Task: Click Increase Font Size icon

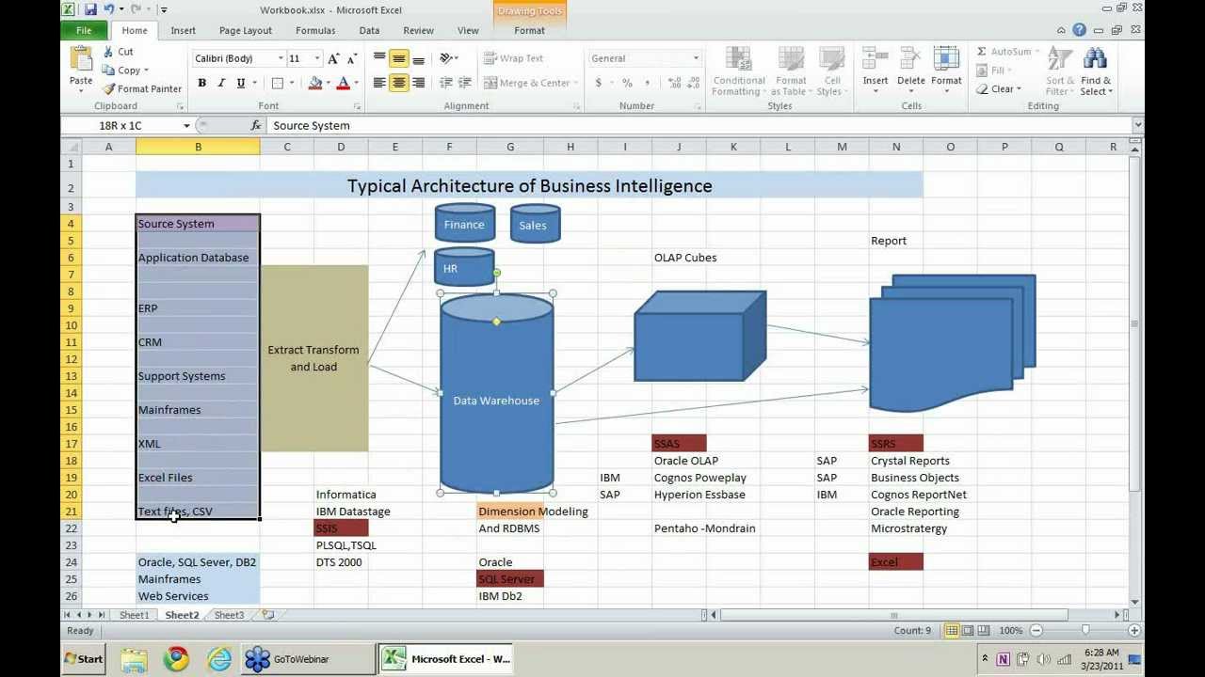Action: tap(333, 58)
